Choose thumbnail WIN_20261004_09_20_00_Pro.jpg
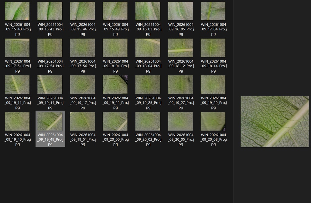Screen dimensions: 311x203 point(115,122)
